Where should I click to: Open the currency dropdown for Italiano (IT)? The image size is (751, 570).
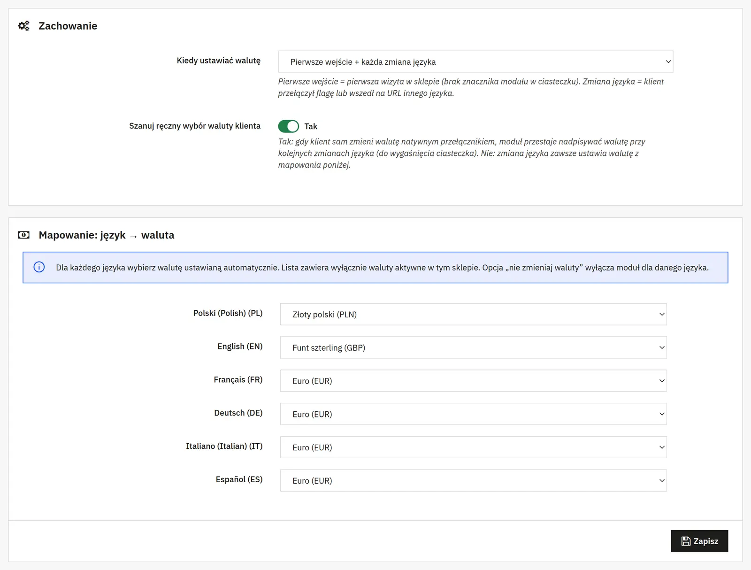(473, 447)
